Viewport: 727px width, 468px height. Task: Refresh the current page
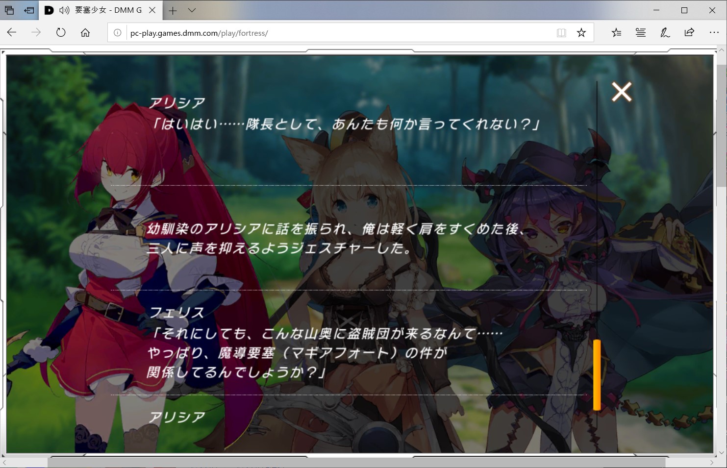click(61, 33)
